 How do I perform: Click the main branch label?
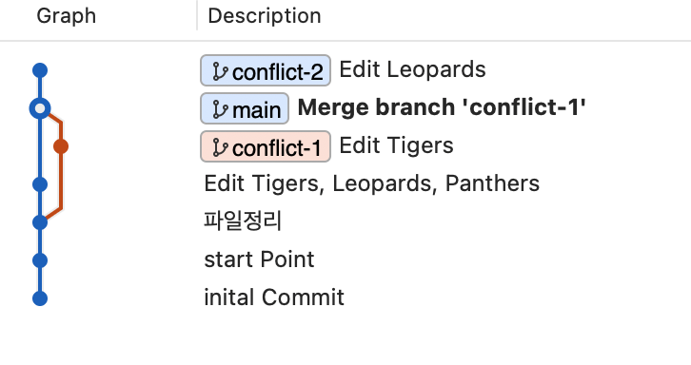pyautogui.click(x=245, y=108)
